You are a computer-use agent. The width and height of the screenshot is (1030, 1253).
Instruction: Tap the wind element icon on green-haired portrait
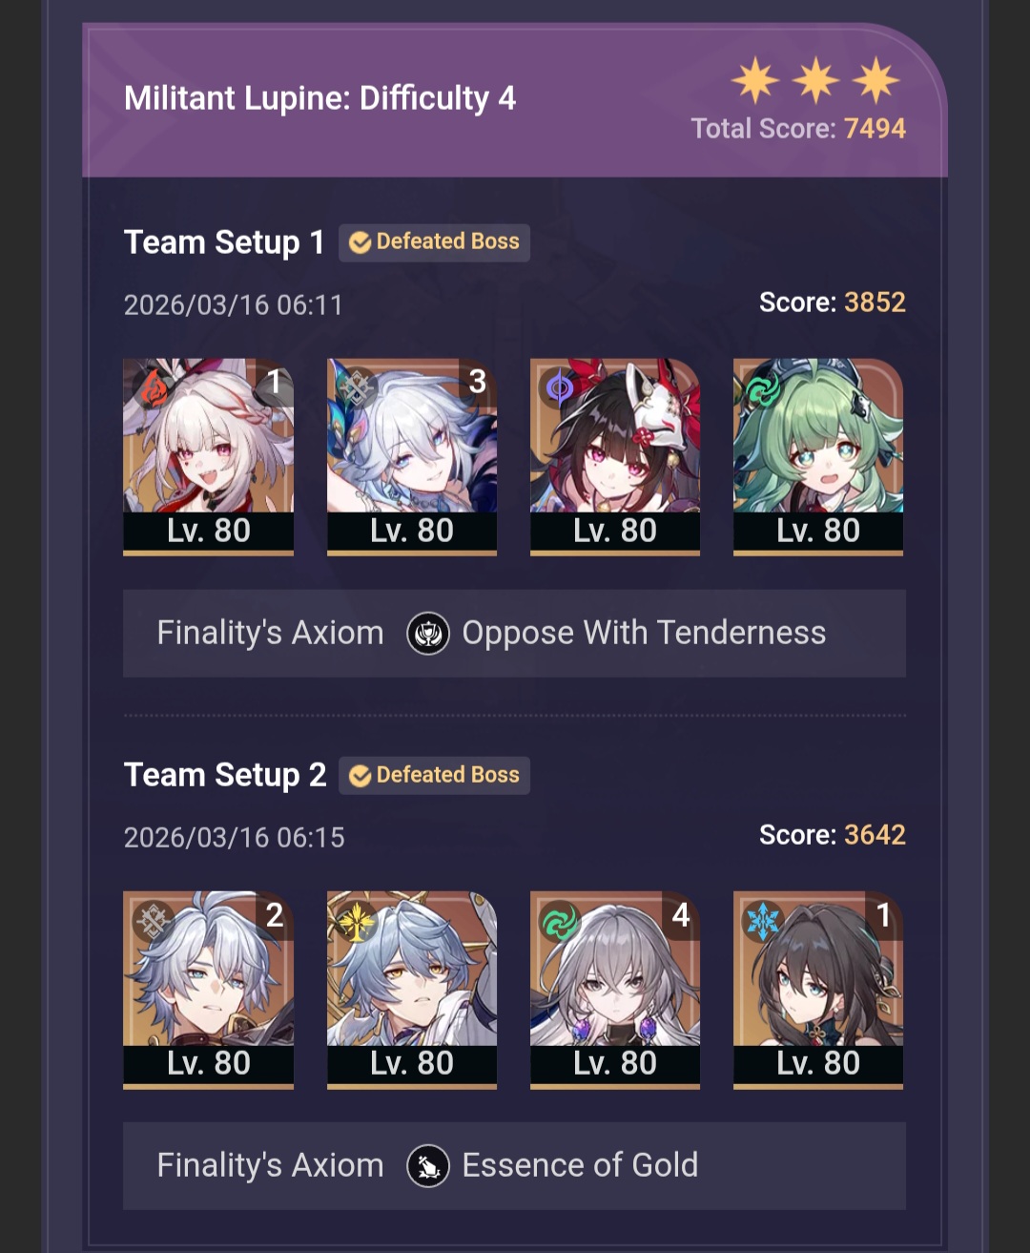tap(763, 388)
